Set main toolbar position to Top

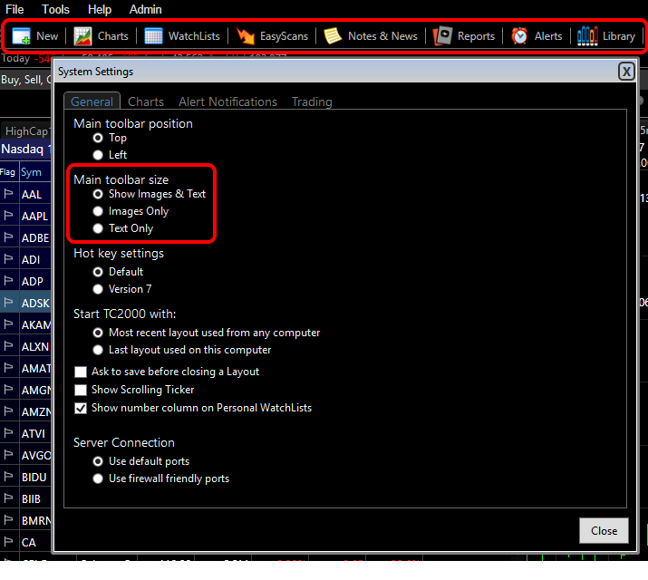click(98, 138)
